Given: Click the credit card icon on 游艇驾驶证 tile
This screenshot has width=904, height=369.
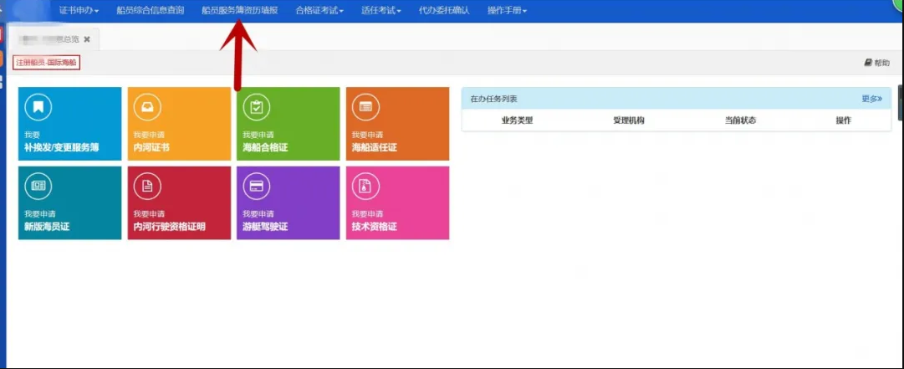Looking at the screenshot, I should tap(256, 186).
